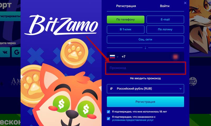
Task: Open the условиями предоставления услуг link
Action: point(133,120)
